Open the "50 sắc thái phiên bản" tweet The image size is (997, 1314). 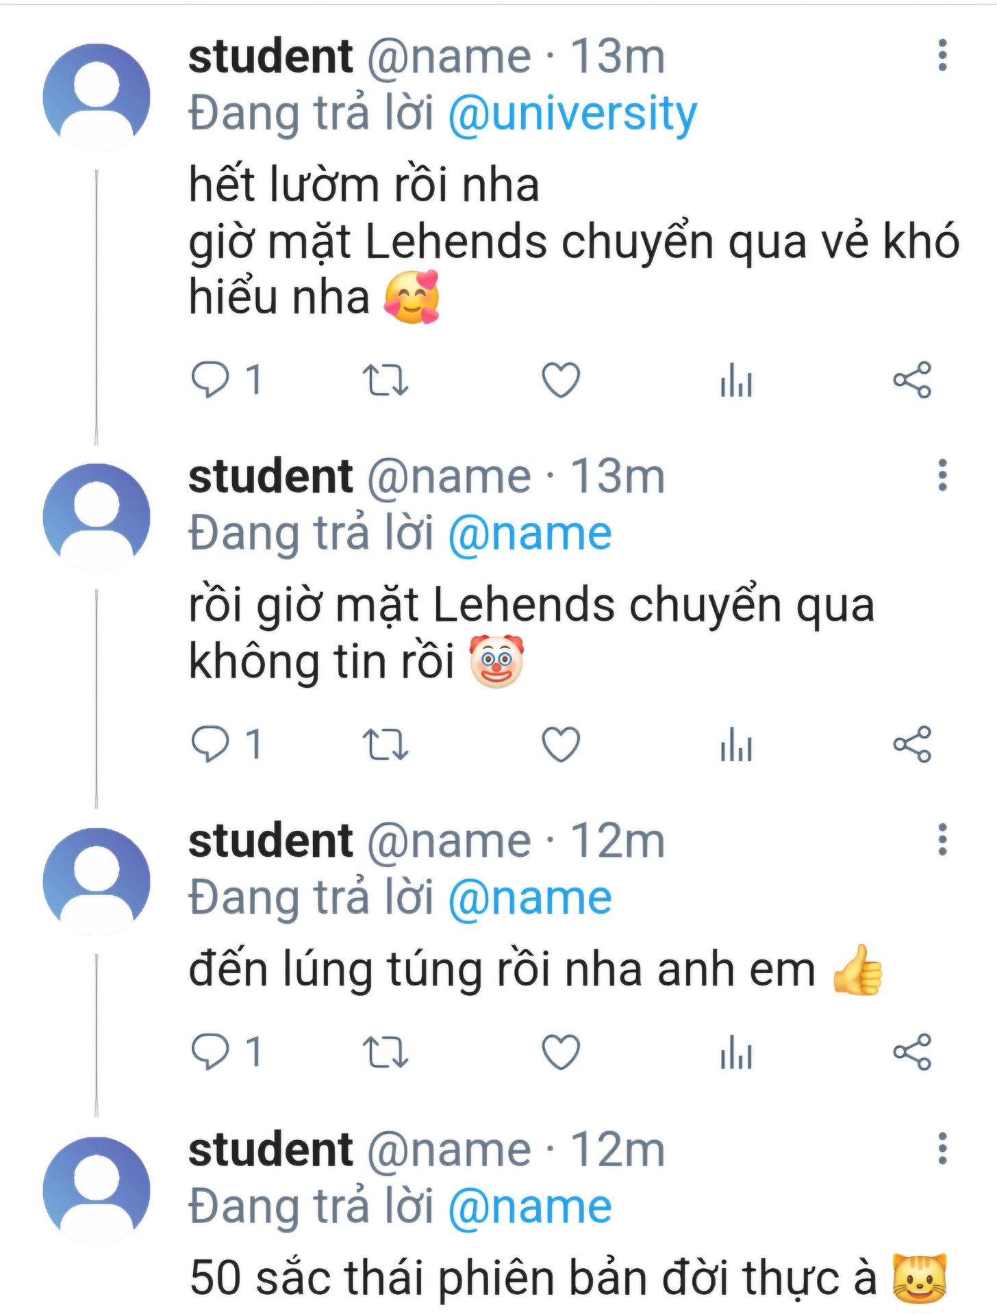click(x=533, y=1277)
